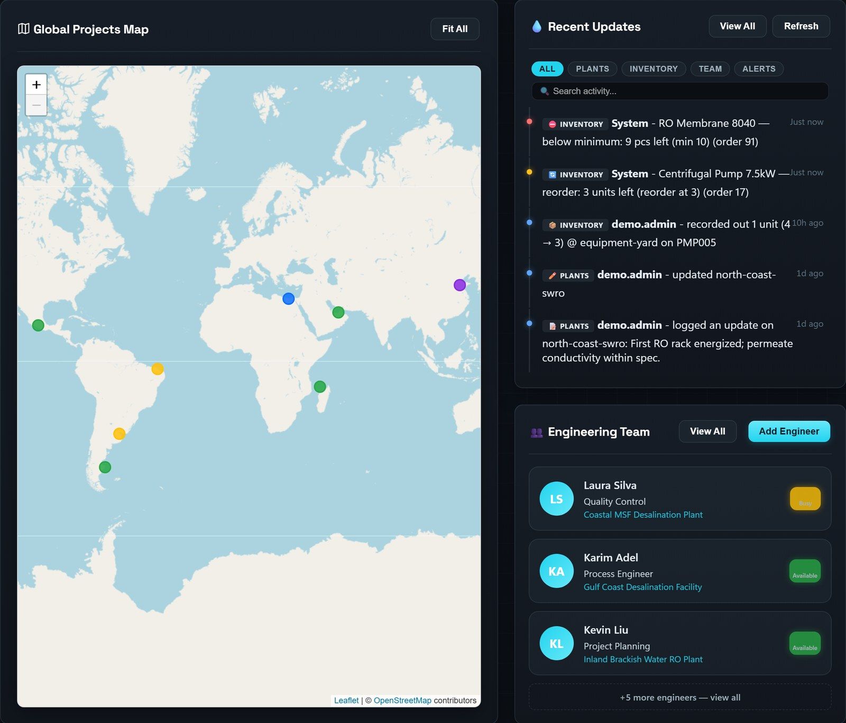The image size is (846, 723).
Task: Click the purple project marker in China
Action: pos(459,285)
